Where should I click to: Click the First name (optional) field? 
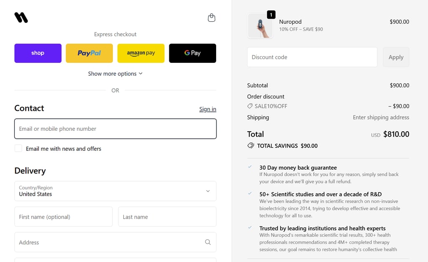pos(64,217)
